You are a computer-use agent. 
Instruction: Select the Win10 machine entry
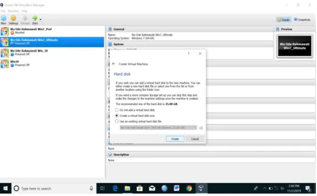pyautogui.click(x=52, y=64)
